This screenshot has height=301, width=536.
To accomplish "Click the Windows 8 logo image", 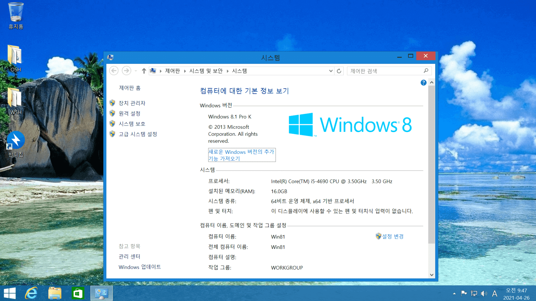I will pos(350,125).
